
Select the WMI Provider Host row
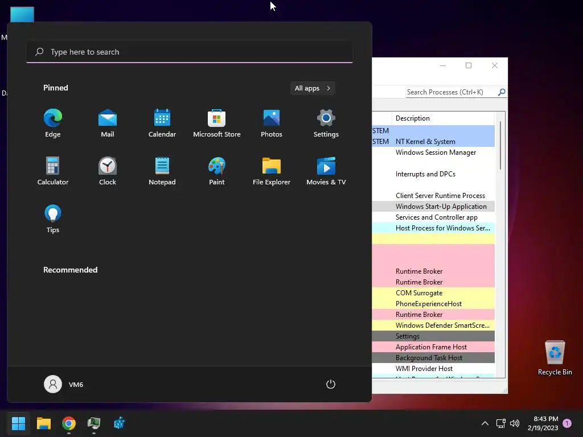coord(433,368)
